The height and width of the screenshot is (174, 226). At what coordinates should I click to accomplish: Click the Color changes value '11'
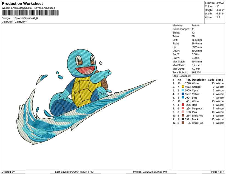[193, 29]
